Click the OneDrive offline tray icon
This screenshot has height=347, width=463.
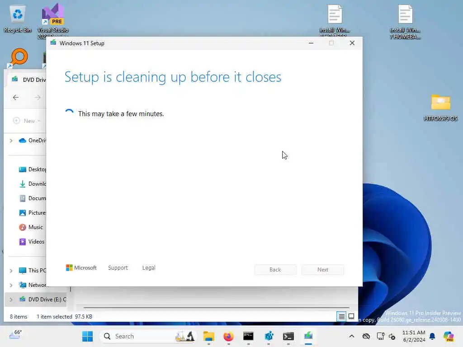[366, 336]
